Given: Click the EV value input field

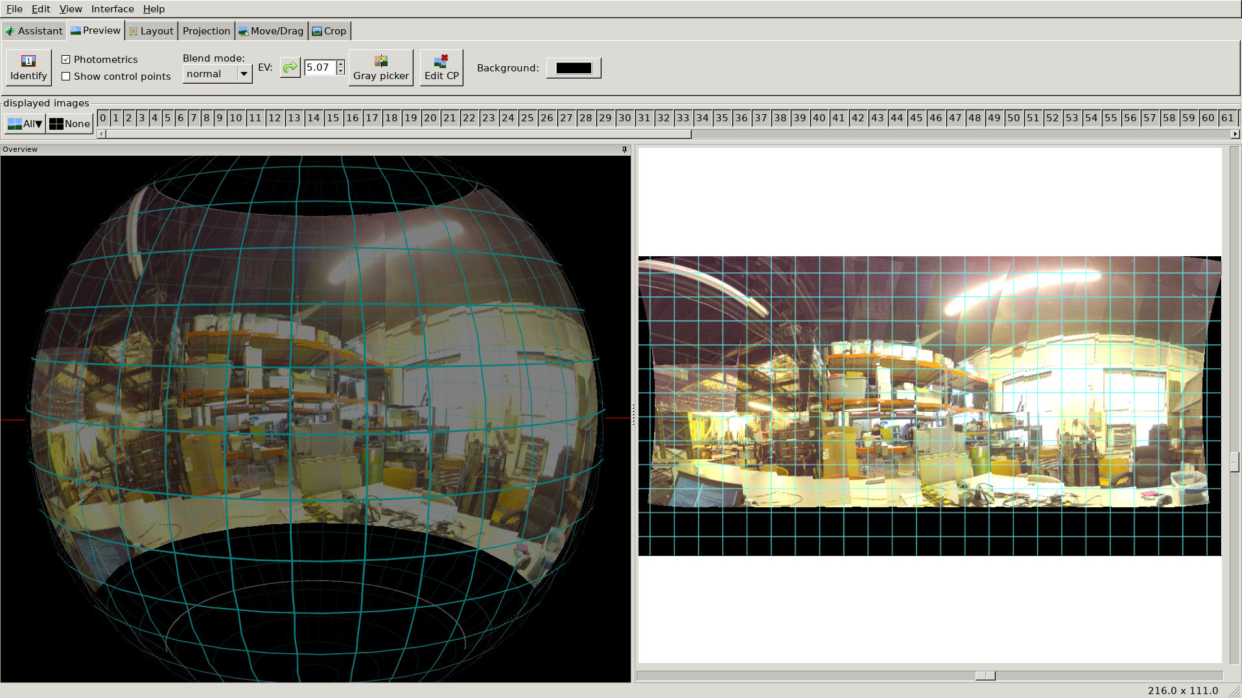Looking at the screenshot, I should 320,67.
